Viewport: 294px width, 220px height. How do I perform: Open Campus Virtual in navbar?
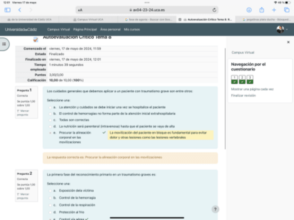tap(59, 29)
